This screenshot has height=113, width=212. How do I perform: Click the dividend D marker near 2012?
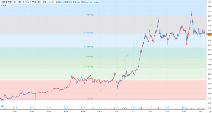coord(49,107)
